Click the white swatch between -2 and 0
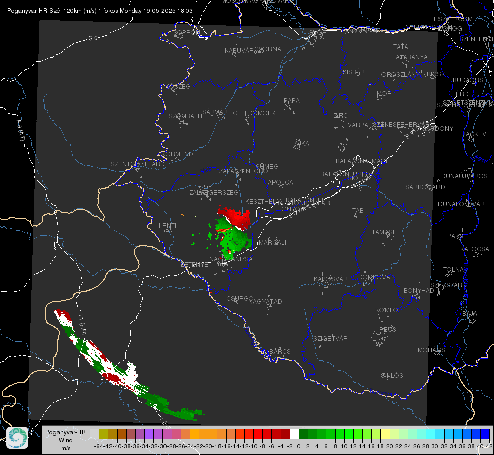 [x=294, y=434]
